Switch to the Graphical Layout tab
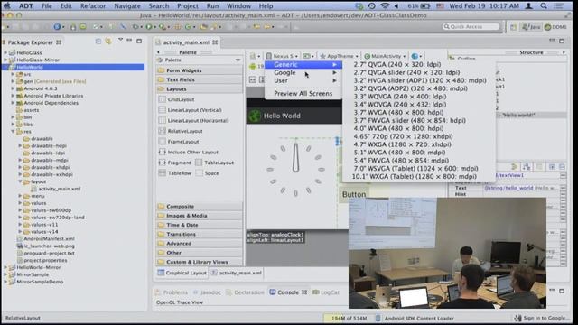The width and height of the screenshot is (578, 325). tap(182, 273)
